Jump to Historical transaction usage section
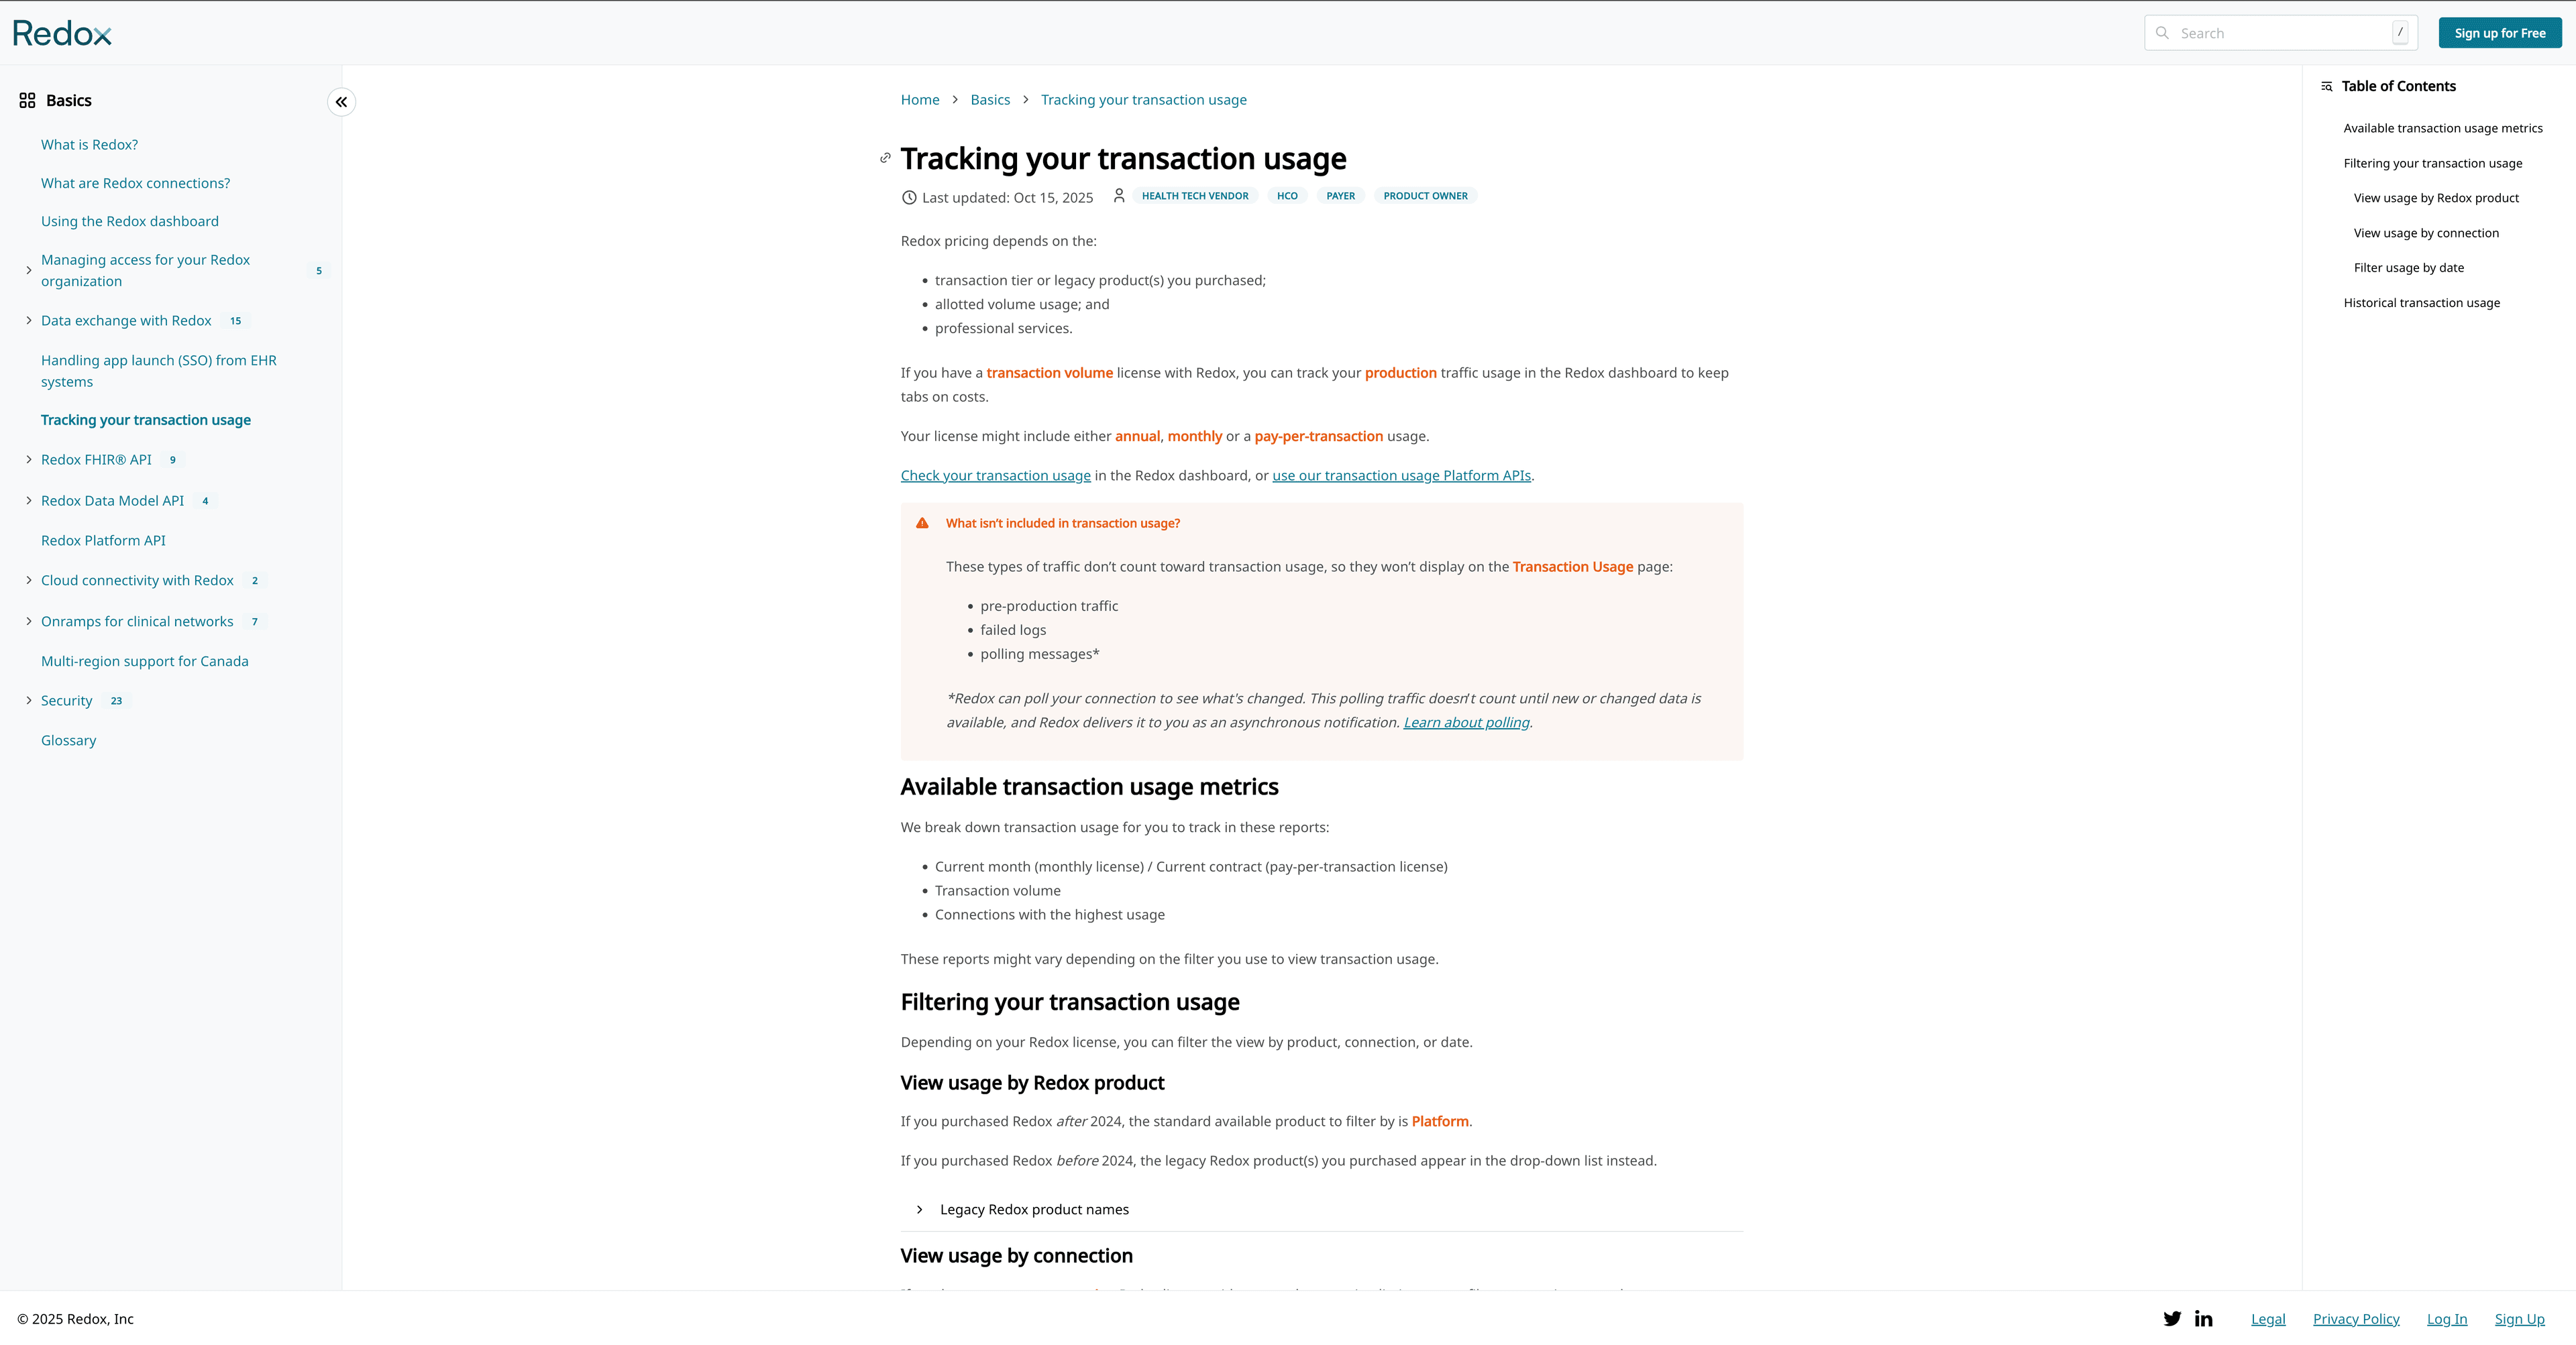Image resolution: width=2576 pixels, height=1345 pixels. pyautogui.click(x=2421, y=303)
